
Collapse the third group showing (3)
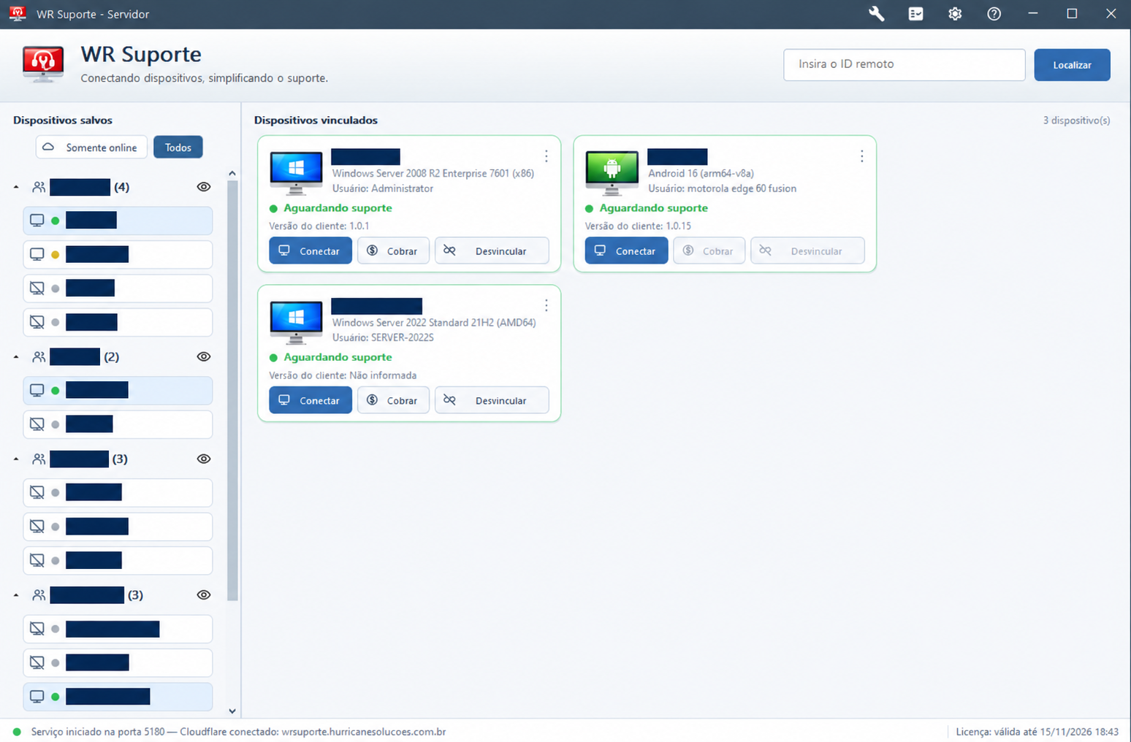[16, 459]
